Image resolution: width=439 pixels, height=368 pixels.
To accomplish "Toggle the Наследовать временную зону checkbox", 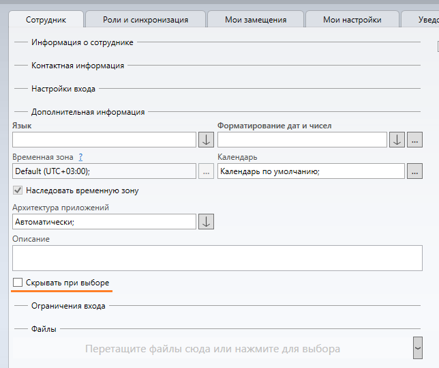I will 18,190.
